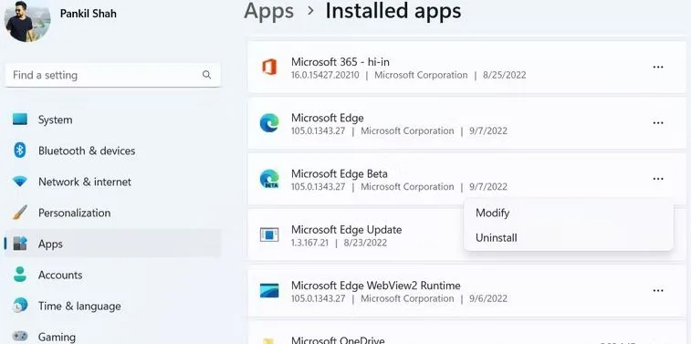Select the Personalization paintbrush icon

coord(20,213)
